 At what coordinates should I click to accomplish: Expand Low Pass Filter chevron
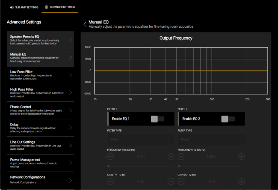tap(71, 75)
